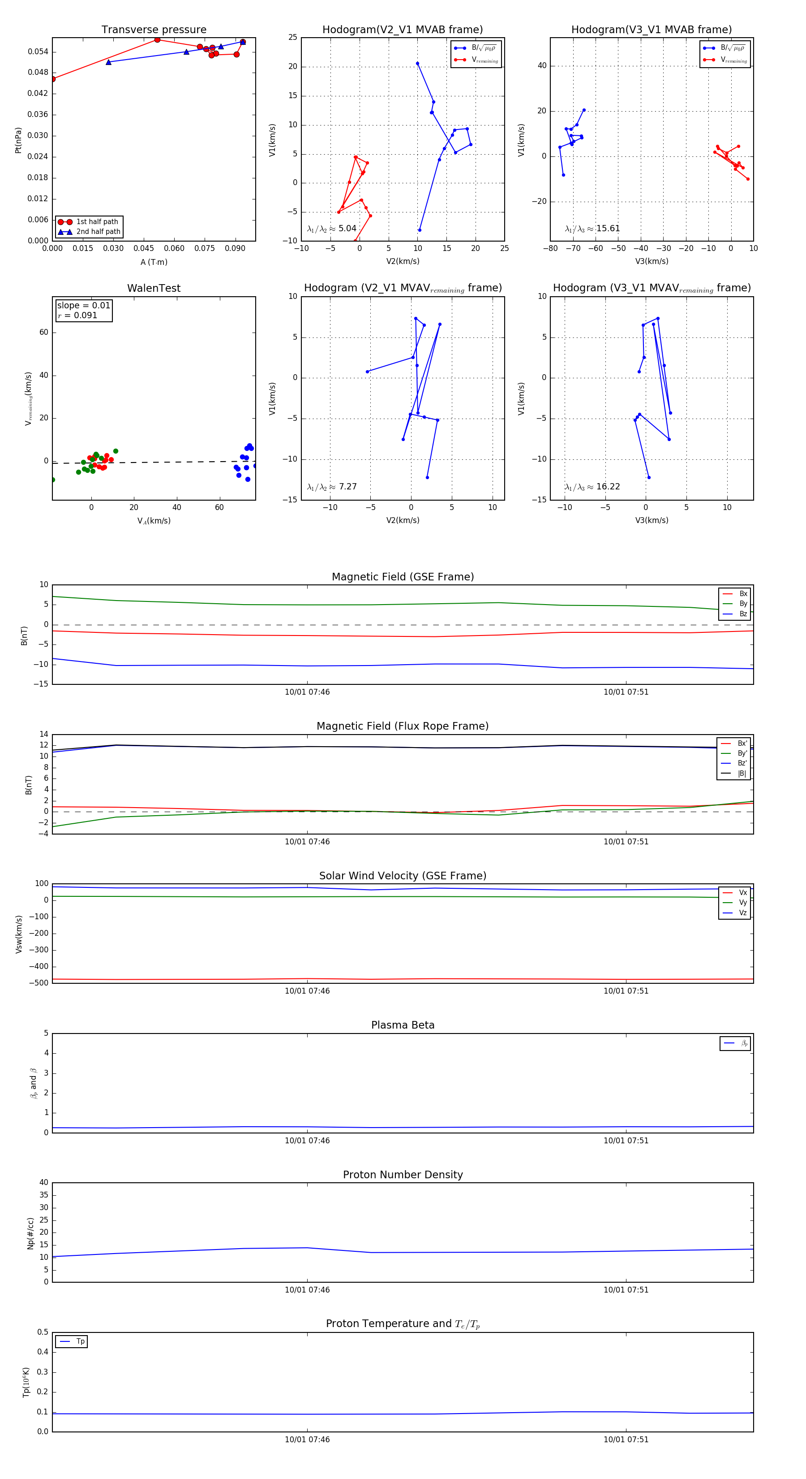Click the λ1/λ3 ≈ 16.22 label

tap(592, 487)
